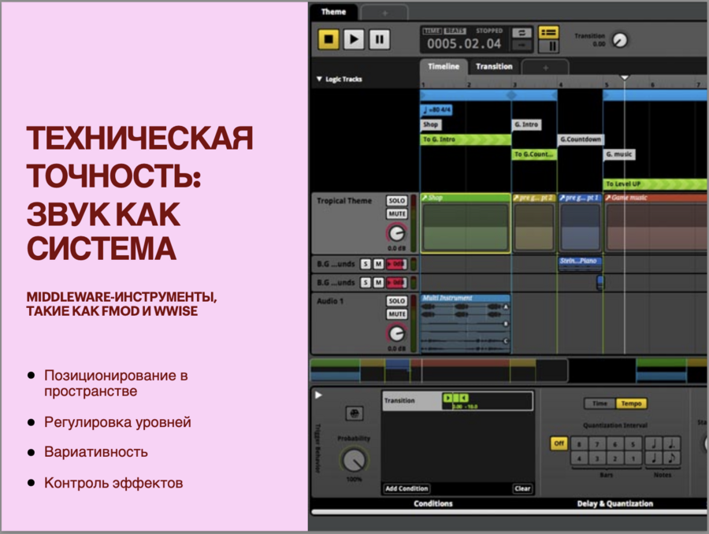Start playback with the play button
Image resolution: width=709 pixels, height=534 pixels.
click(354, 39)
